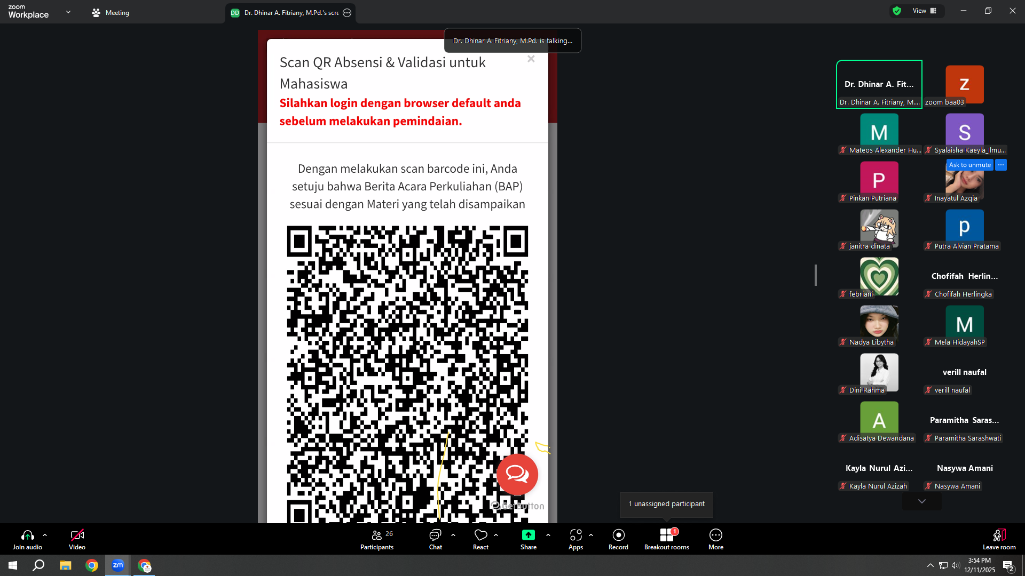Select Adisatya Dewandana participant tile
1025x576 pixels.
click(x=879, y=420)
